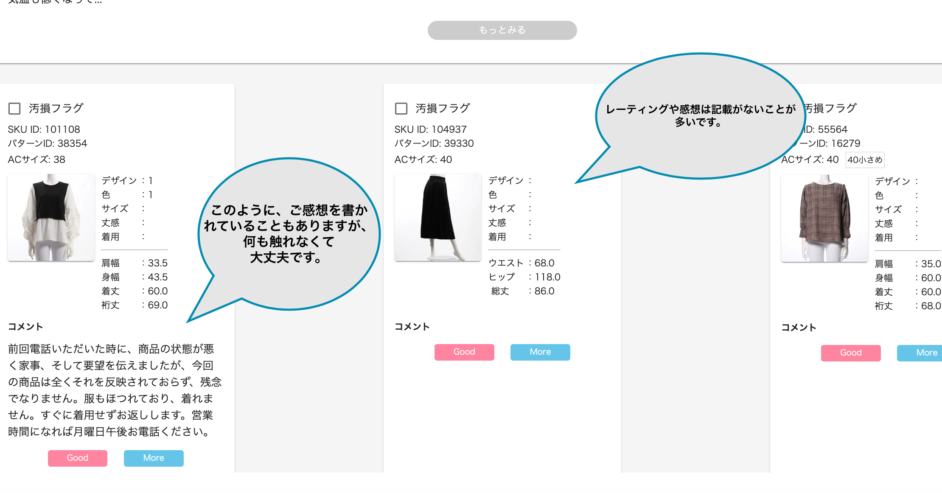Click Good button for pattern 16279 card
The height and width of the screenshot is (493, 942).
pyautogui.click(x=850, y=353)
